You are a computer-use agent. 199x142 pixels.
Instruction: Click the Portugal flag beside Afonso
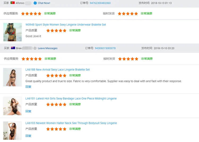click(x=12, y=3)
